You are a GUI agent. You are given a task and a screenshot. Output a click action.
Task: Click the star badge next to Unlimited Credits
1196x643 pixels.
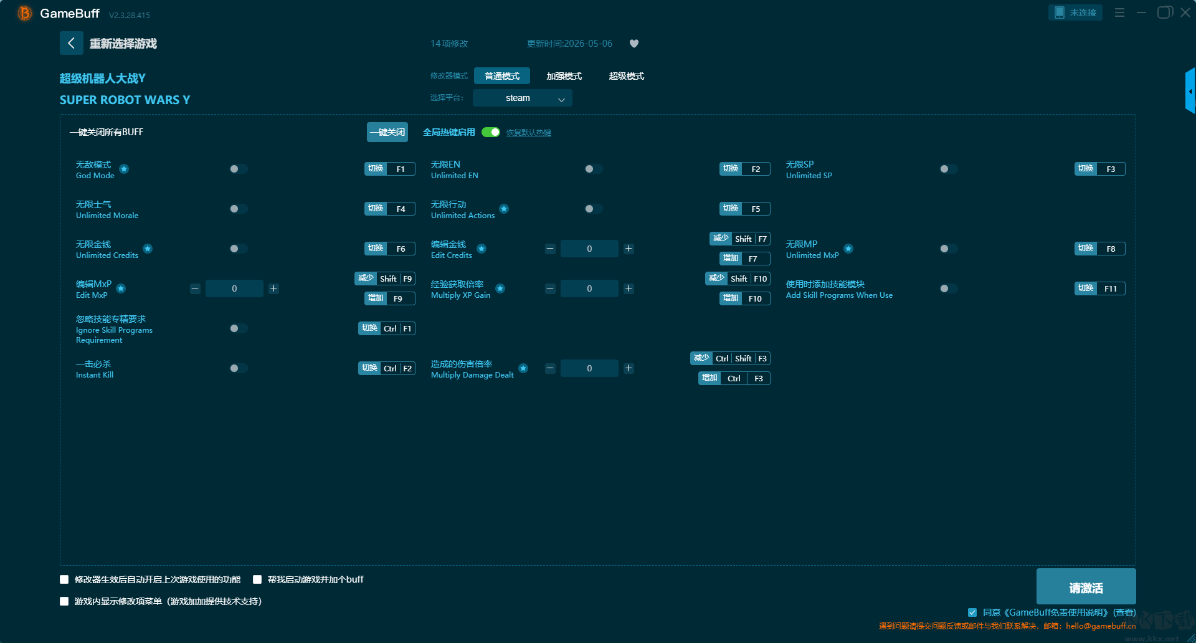(x=148, y=249)
